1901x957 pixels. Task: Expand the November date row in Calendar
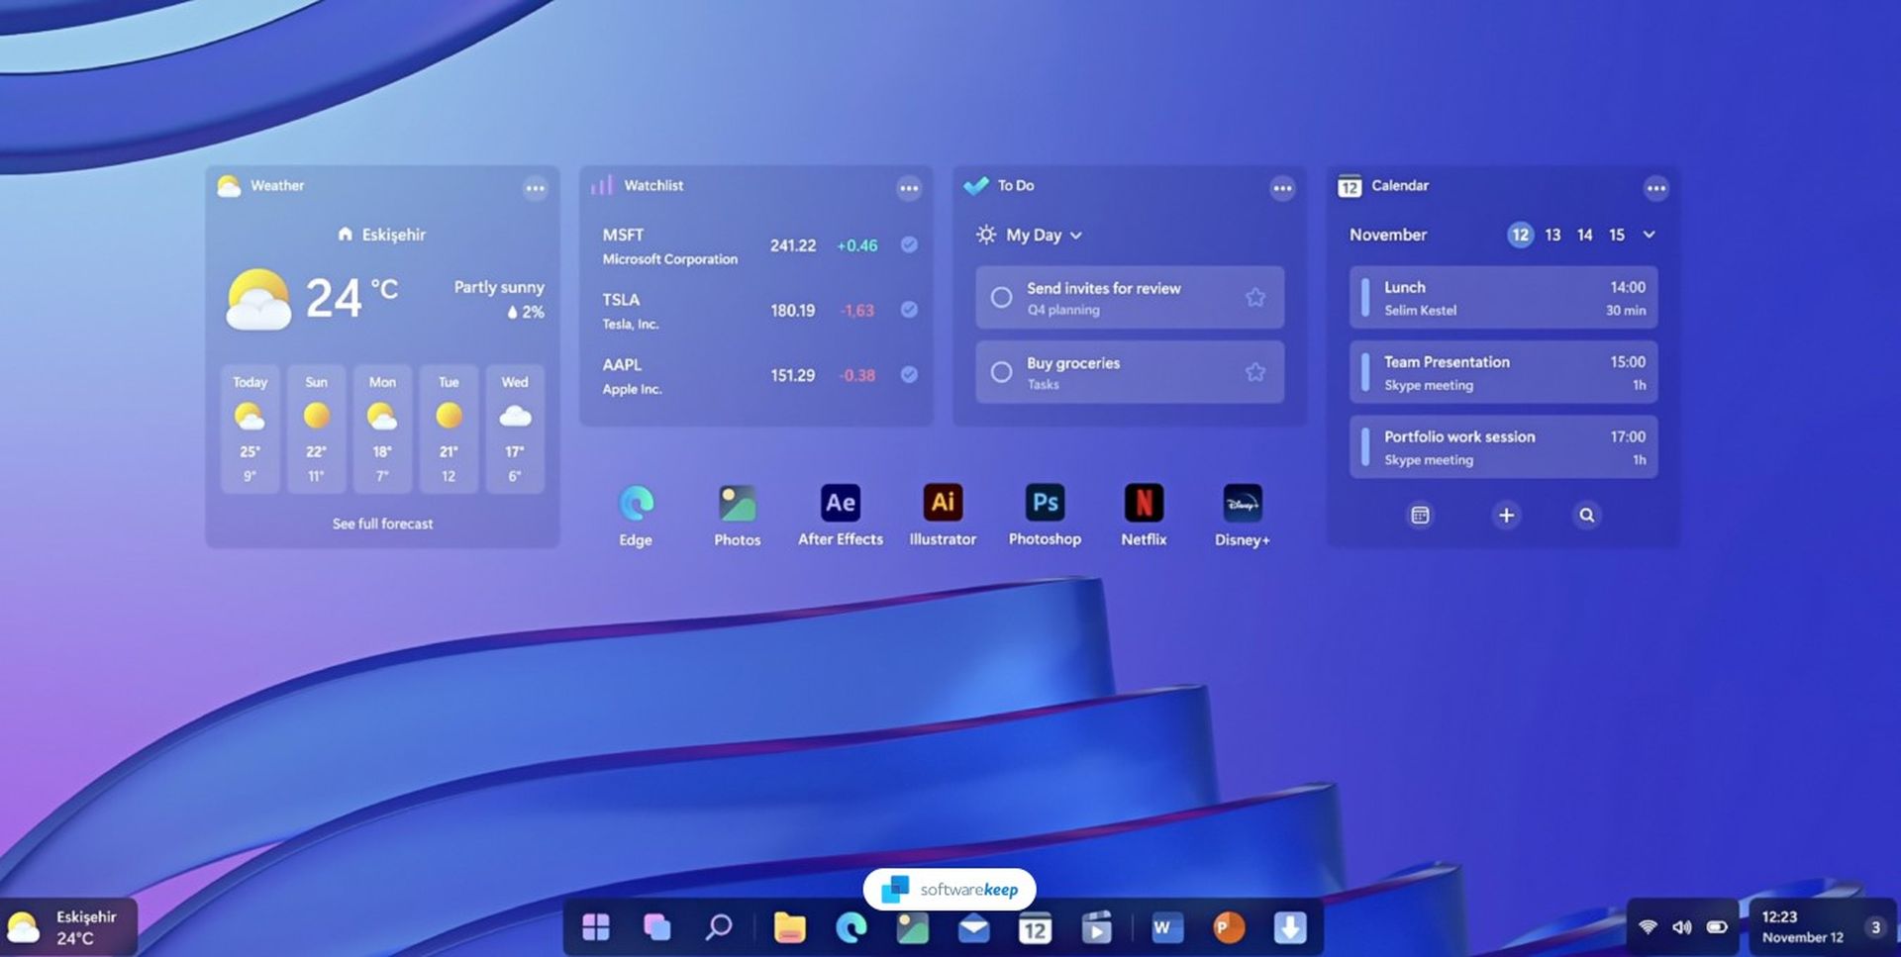pos(1649,236)
